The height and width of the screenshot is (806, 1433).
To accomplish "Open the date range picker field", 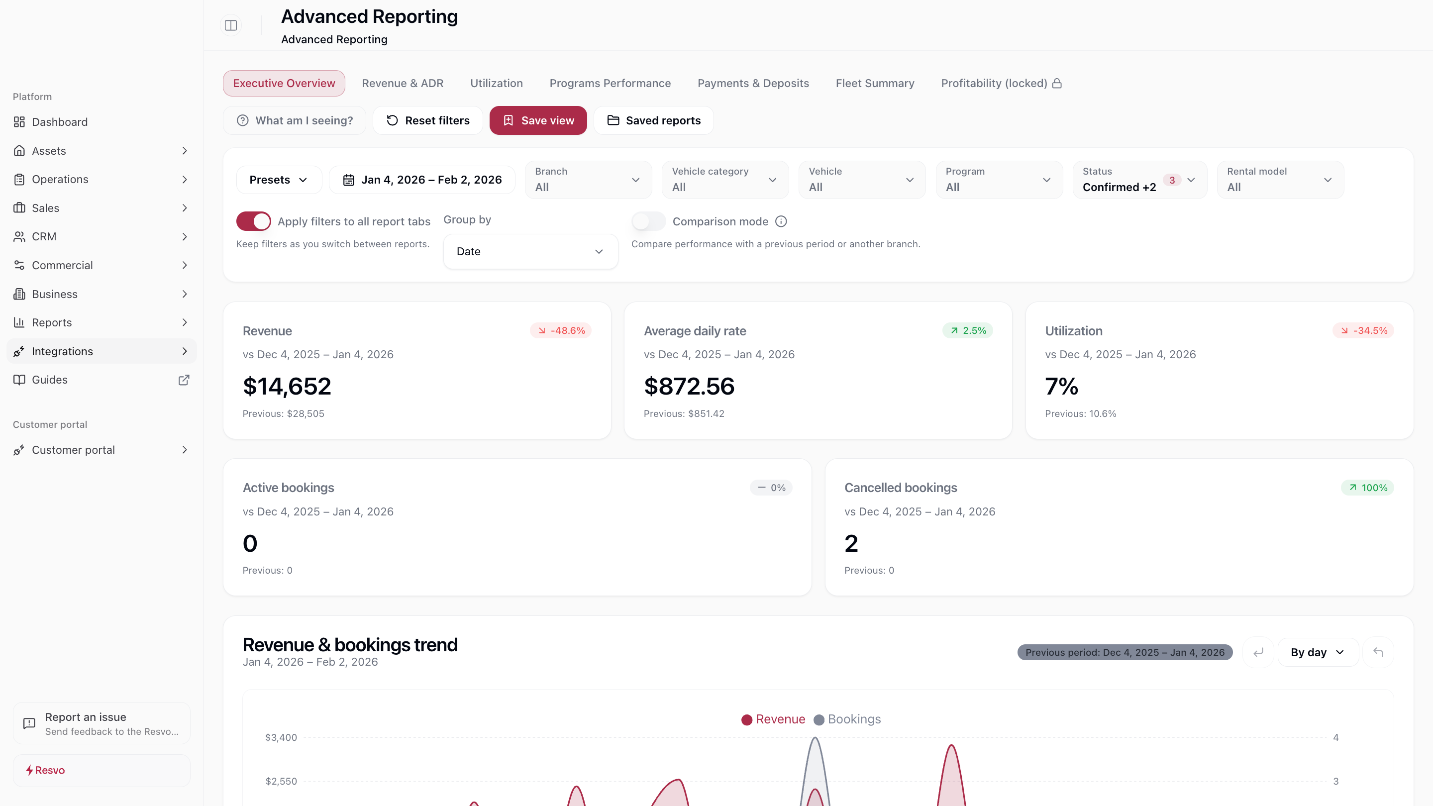I will (x=422, y=179).
